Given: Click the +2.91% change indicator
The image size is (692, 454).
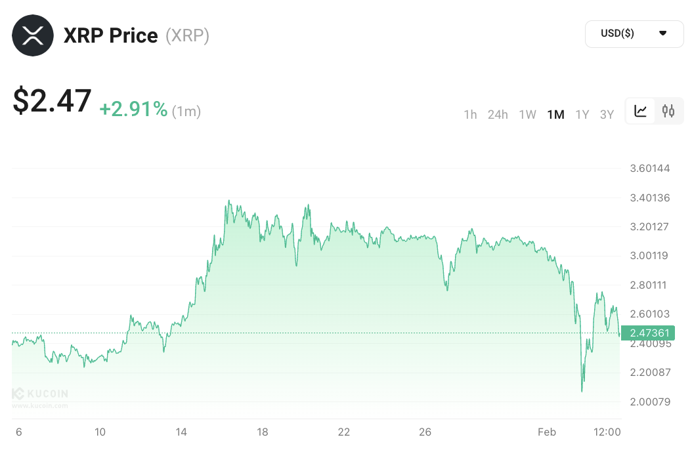Looking at the screenshot, I should click(x=133, y=110).
